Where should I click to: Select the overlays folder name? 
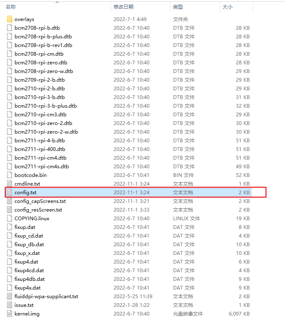(24, 19)
